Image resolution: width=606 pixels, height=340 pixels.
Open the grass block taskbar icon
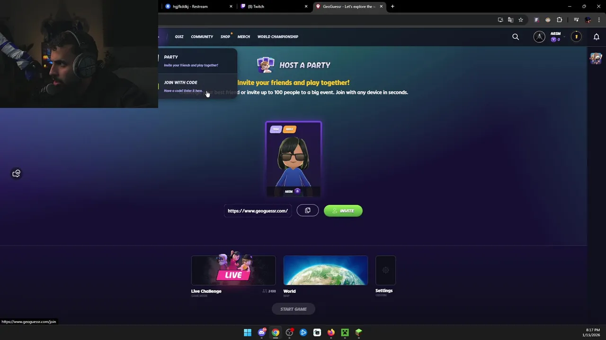359,332
